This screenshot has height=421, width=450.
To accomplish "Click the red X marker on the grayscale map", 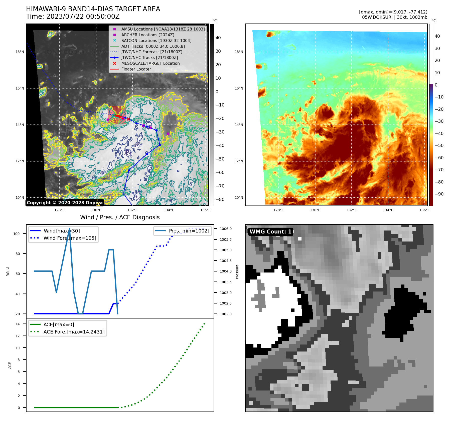I will pos(128,119).
